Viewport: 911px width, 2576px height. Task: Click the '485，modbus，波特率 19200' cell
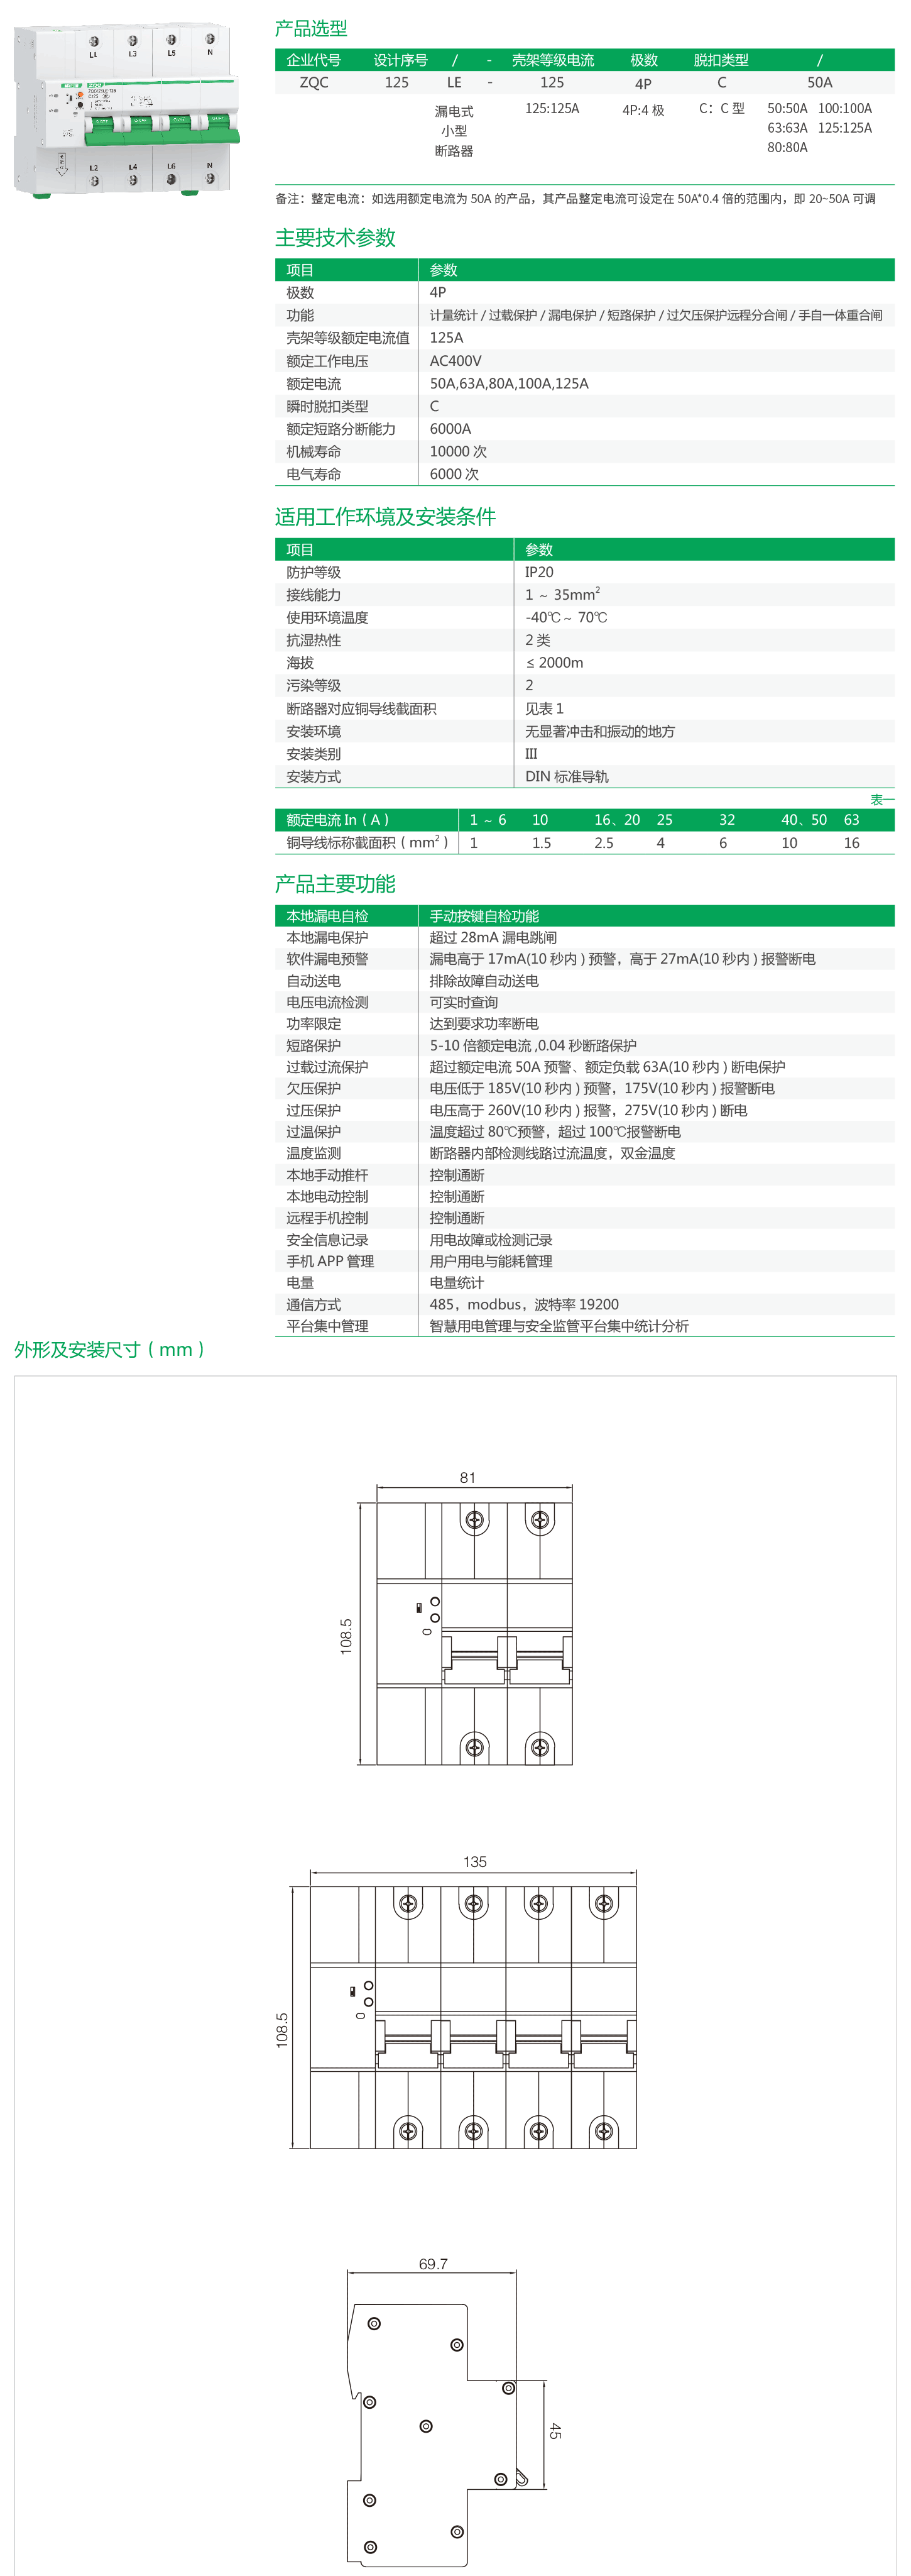[524, 1304]
